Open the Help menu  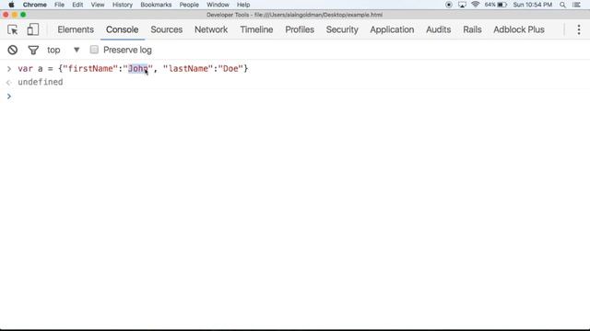click(243, 5)
